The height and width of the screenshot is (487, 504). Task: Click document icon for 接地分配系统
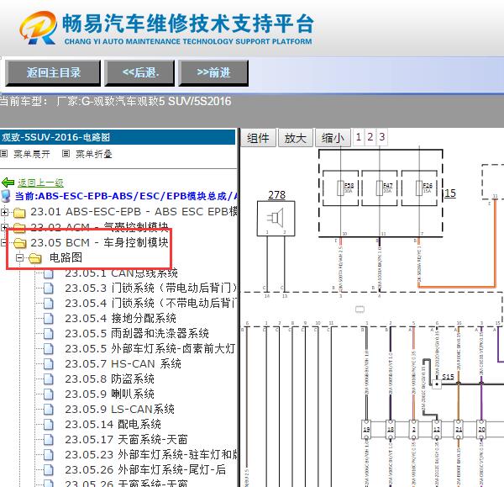tap(49, 318)
